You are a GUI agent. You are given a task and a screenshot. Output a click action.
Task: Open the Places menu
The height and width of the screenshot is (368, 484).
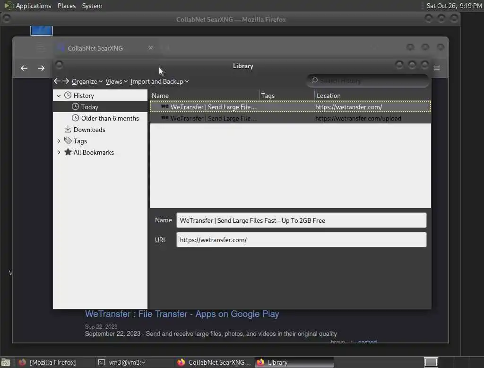(66, 6)
